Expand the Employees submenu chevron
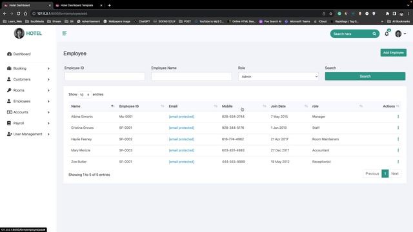Viewport: 413px width, 232px height. (48, 101)
